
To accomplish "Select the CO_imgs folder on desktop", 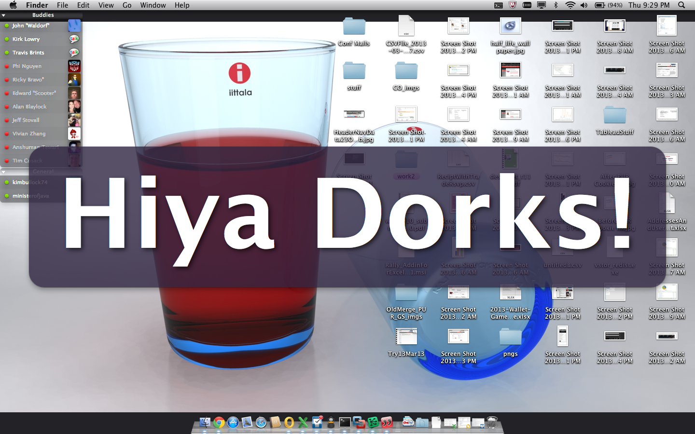I will pos(406,76).
